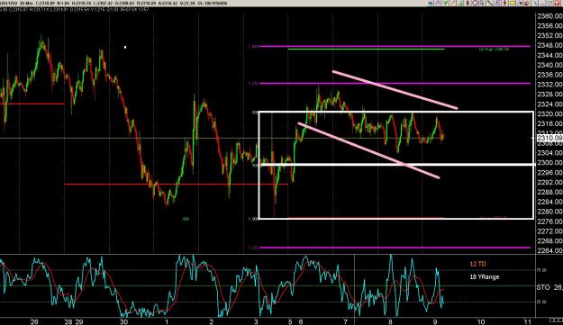Select the bottom magenta Fibonacci line near 2265

pos(395,248)
